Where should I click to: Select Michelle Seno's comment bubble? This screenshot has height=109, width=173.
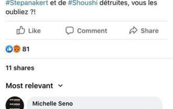click(x=95, y=103)
